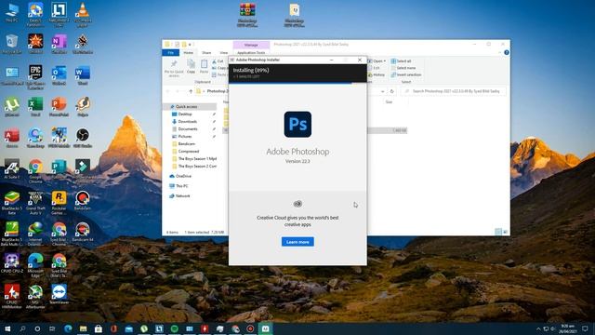
Task: Open VLC media player desktop icon
Action: tap(83, 15)
